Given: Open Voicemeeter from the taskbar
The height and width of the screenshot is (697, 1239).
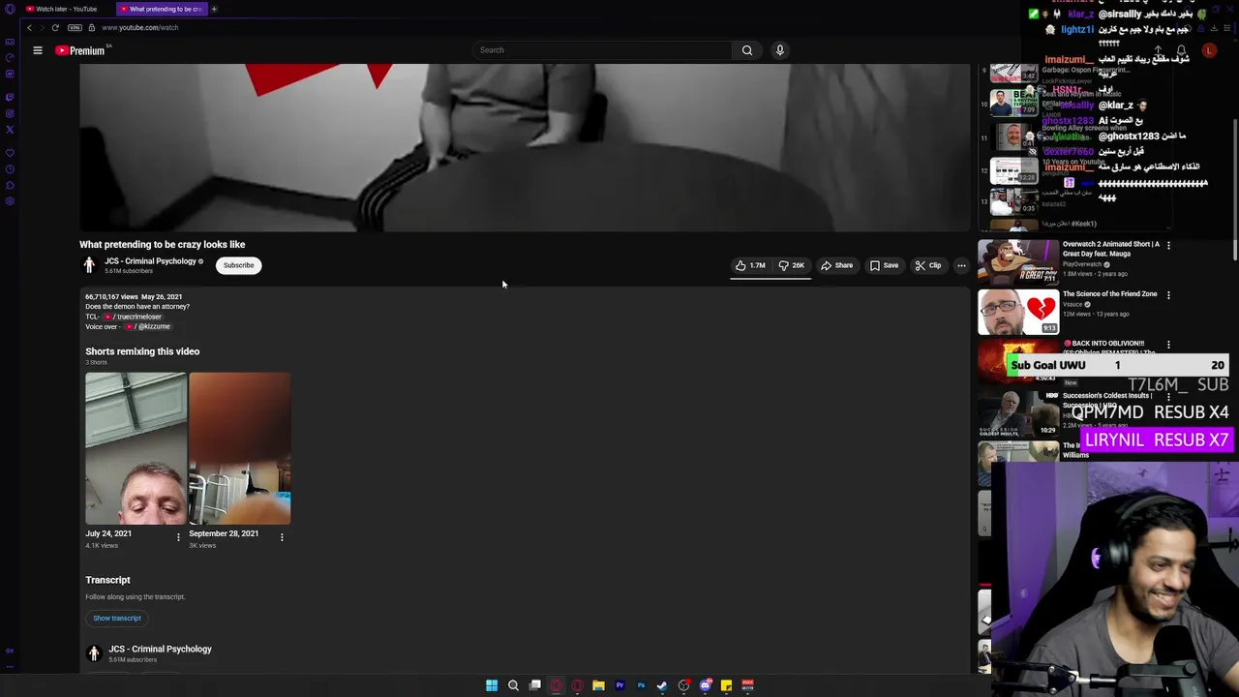Looking at the screenshot, I should pos(747,685).
